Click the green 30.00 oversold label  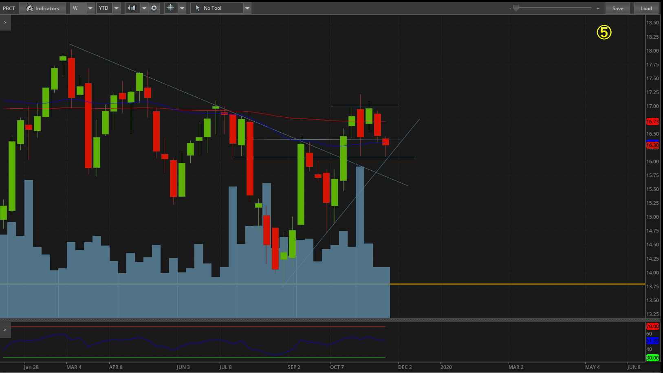[652, 358]
